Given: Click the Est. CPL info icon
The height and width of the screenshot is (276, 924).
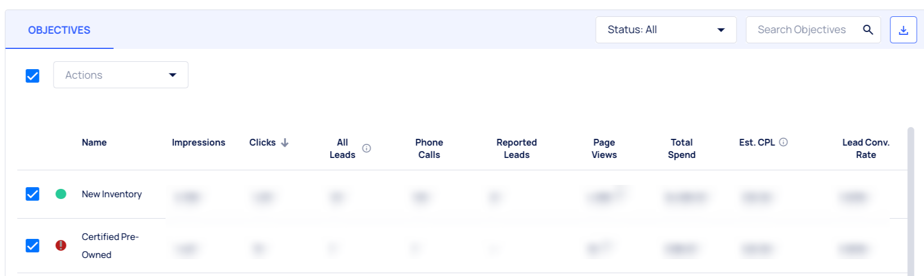Looking at the screenshot, I should click(783, 142).
